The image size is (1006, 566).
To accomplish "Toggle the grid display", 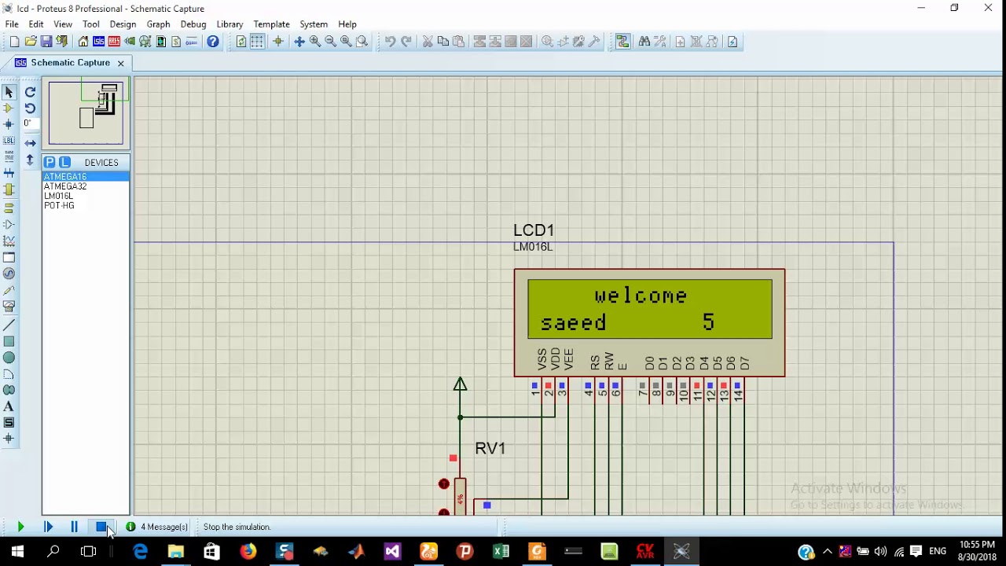I will tap(257, 42).
